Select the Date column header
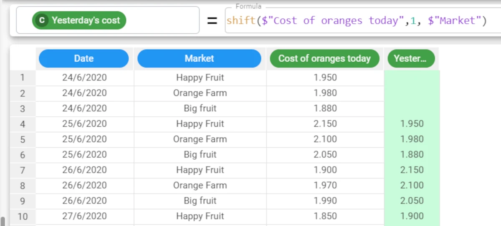Screen dimensions: 501x226 click(x=84, y=58)
